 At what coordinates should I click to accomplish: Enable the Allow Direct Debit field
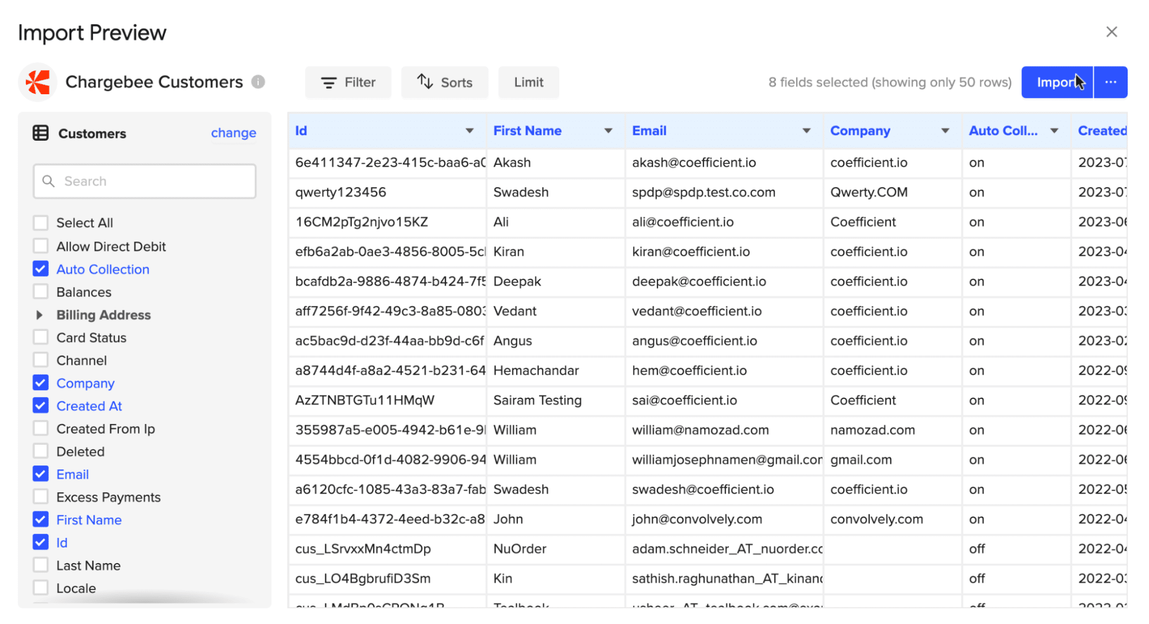41,246
